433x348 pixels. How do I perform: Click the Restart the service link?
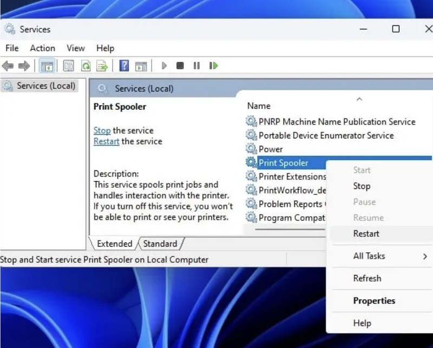106,141
